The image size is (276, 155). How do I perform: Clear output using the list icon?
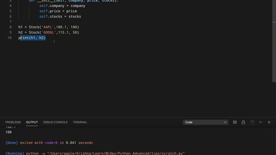tap(235, 122)
